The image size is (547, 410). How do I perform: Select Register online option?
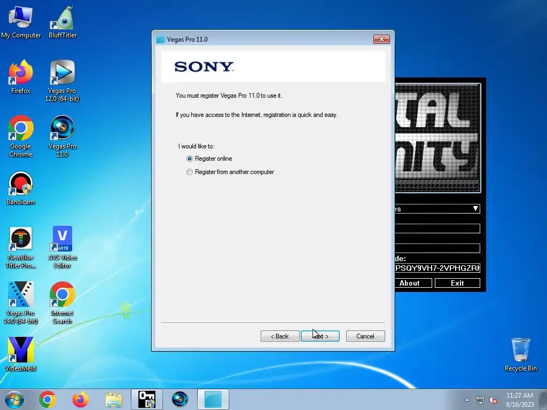[209, 159]
